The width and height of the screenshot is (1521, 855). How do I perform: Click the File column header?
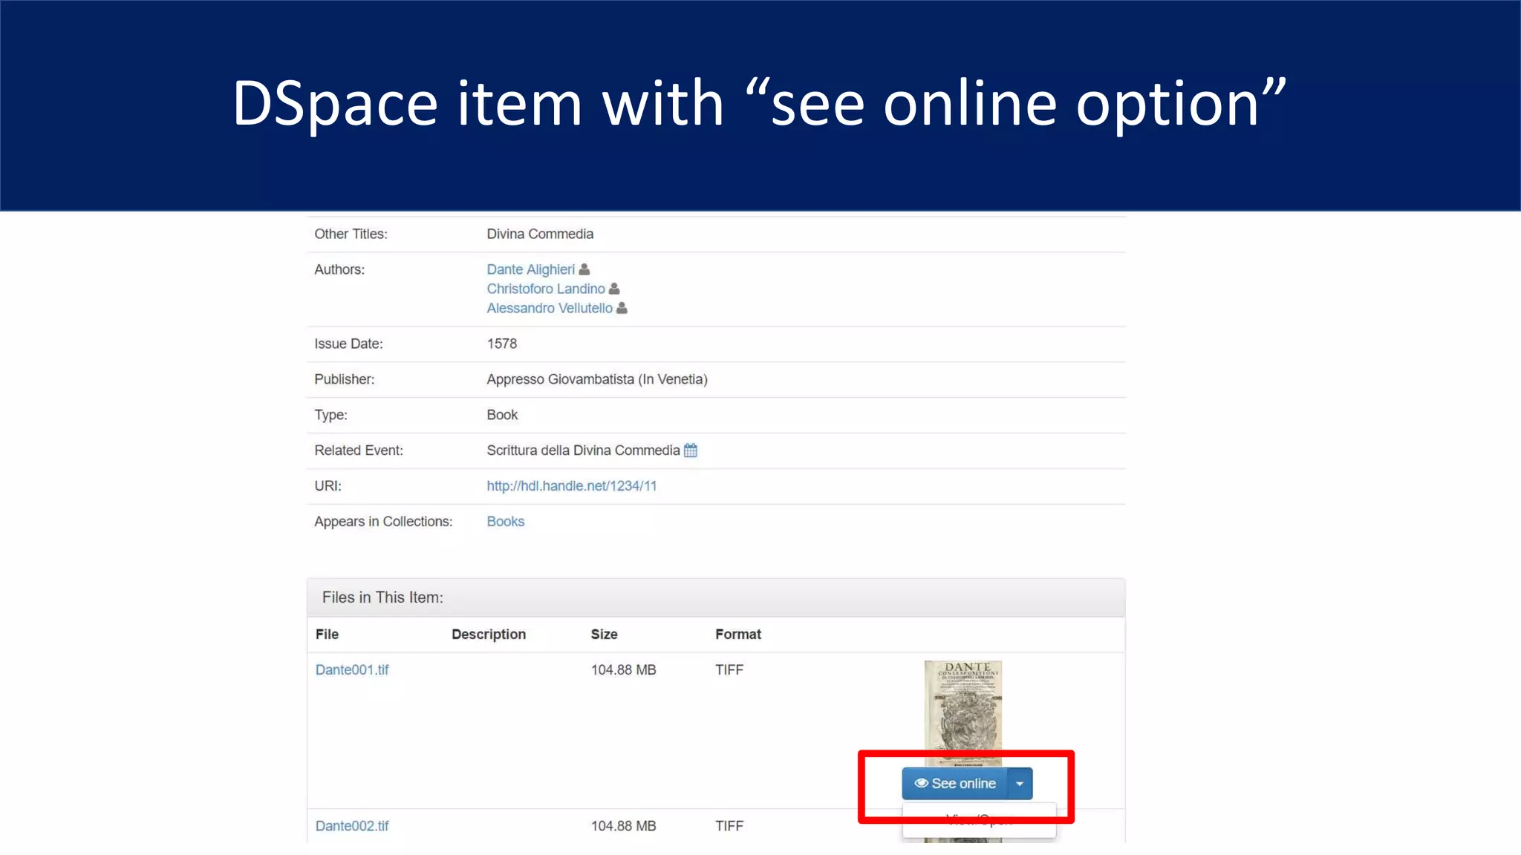tap(327, 635)
